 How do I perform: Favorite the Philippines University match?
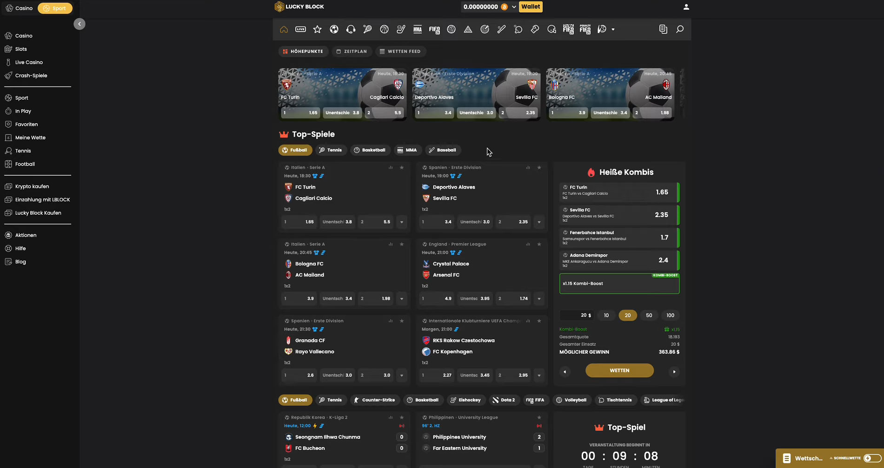(539, 417)
